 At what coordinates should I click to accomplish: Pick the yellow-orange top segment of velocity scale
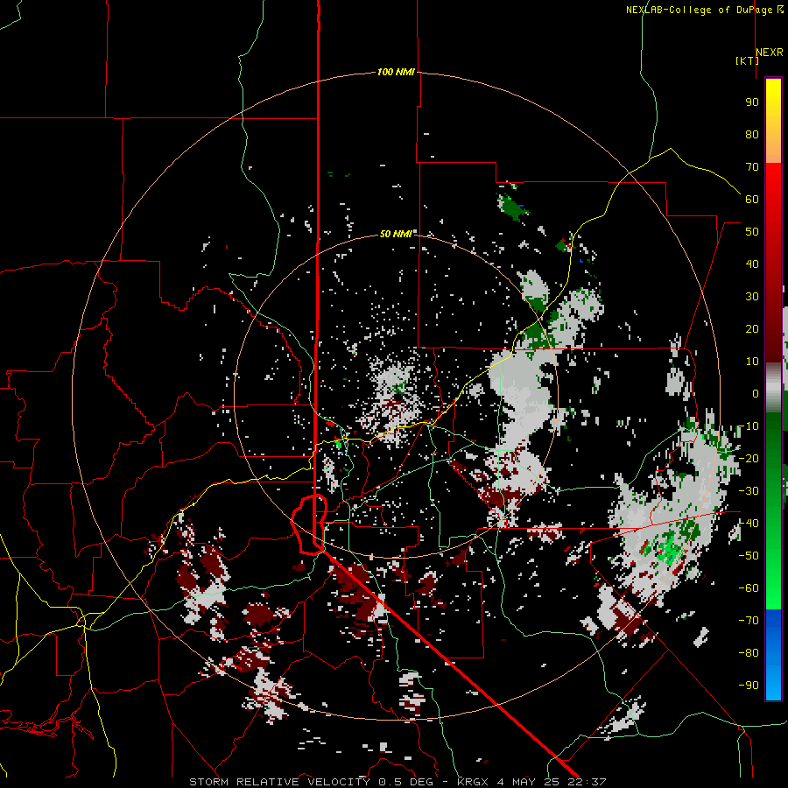(x=773, y=121)
